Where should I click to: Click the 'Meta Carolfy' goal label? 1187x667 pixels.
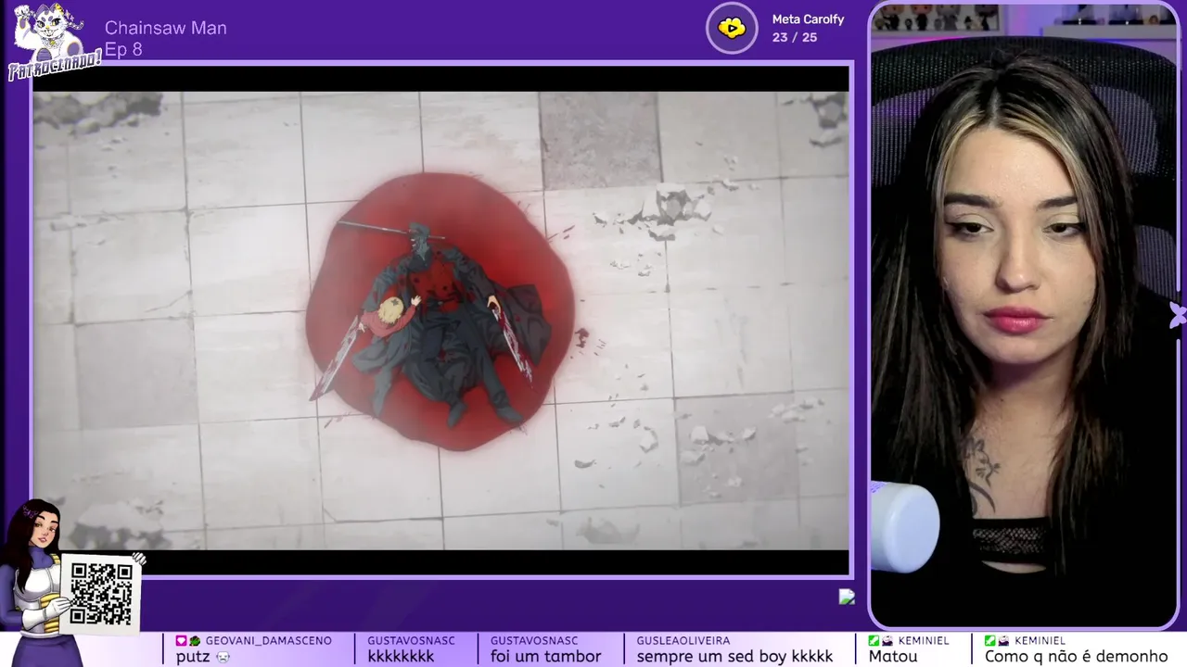[x=808, y=19]
